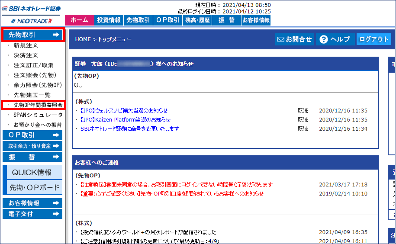Click the question mark help icon
Image resolution: width=396 pixels, height=244 pixels.
[x=324, y=39]
